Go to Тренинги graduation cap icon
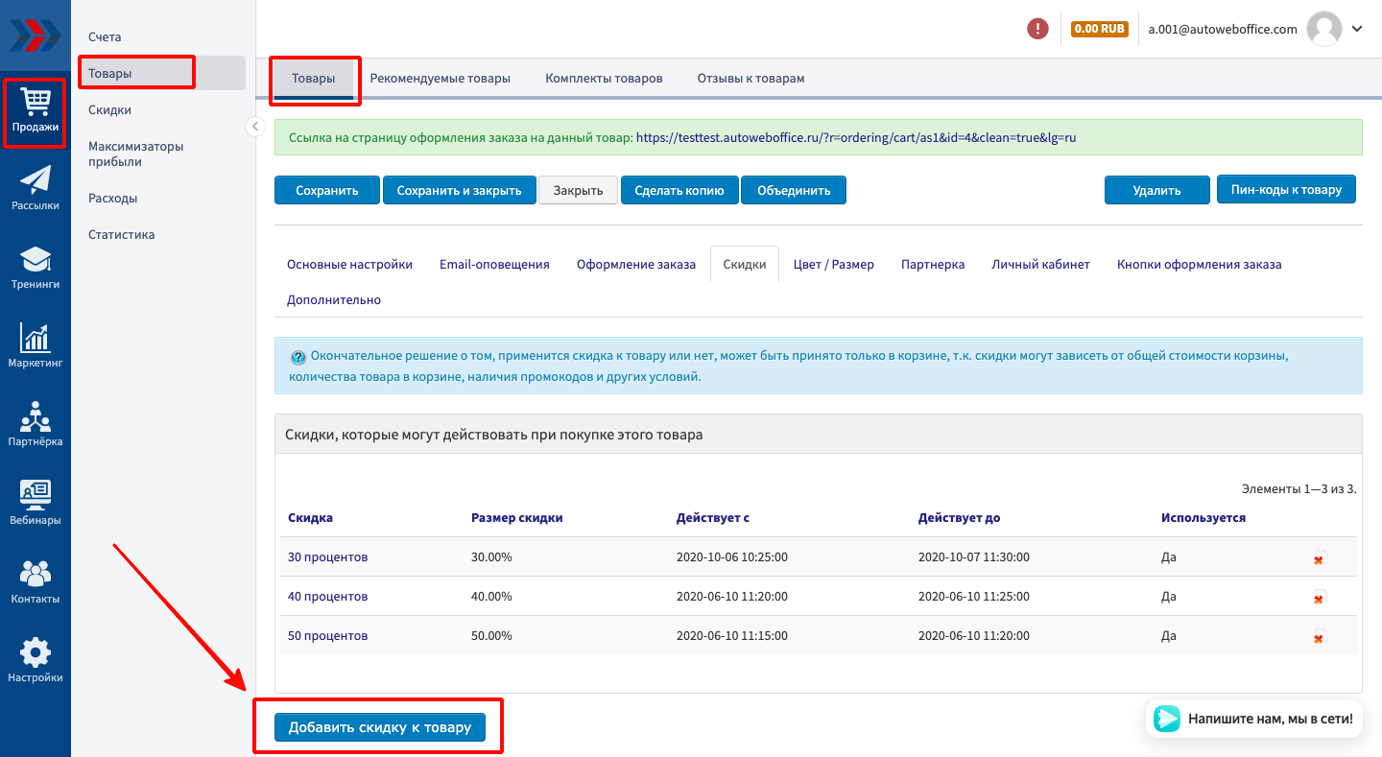This screenshot has height=757, width=1382. coord(36,267)
